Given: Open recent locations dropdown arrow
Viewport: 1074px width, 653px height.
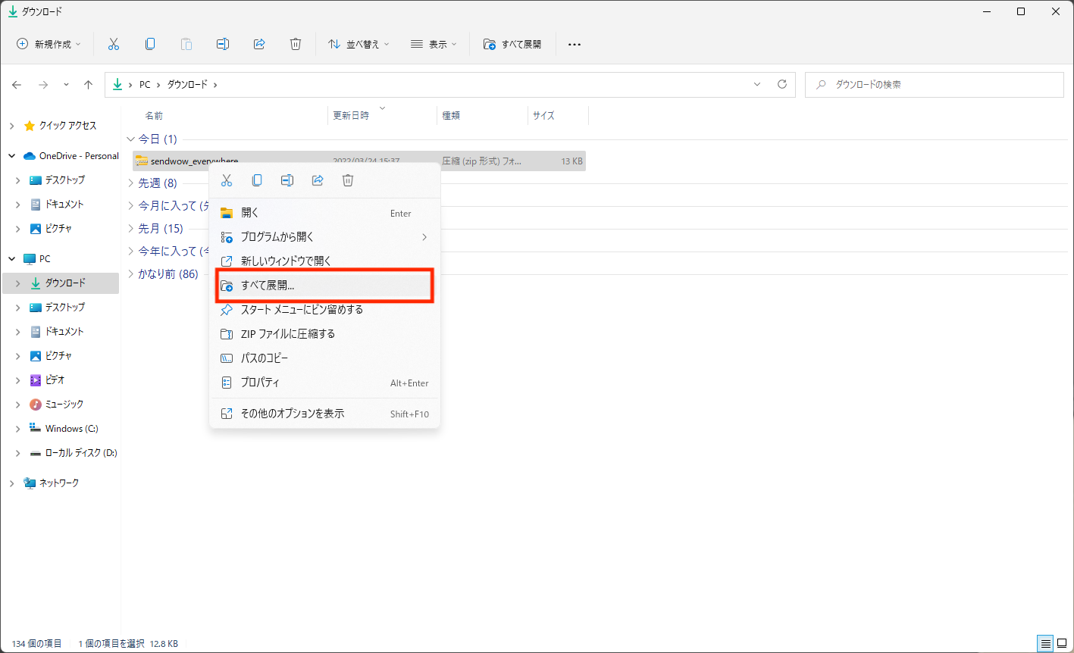Looking at the screenshot, I should pyautogui.click(x=66, y=85).
